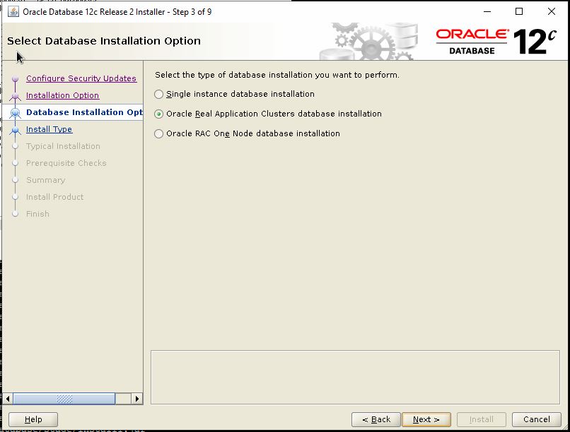Image resolution: width=570 pixels, height=432 pixels.
Task: Click the Select Database Installation Option heading
Action: point(104,41)
